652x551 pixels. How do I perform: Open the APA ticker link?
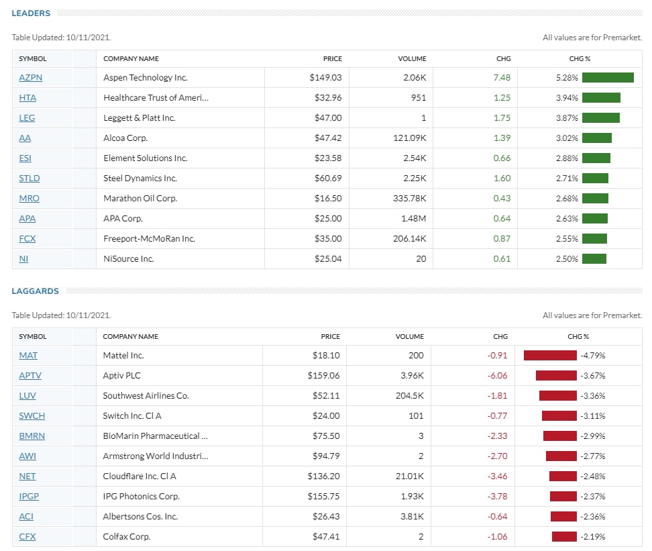click(x=27, y=219)
